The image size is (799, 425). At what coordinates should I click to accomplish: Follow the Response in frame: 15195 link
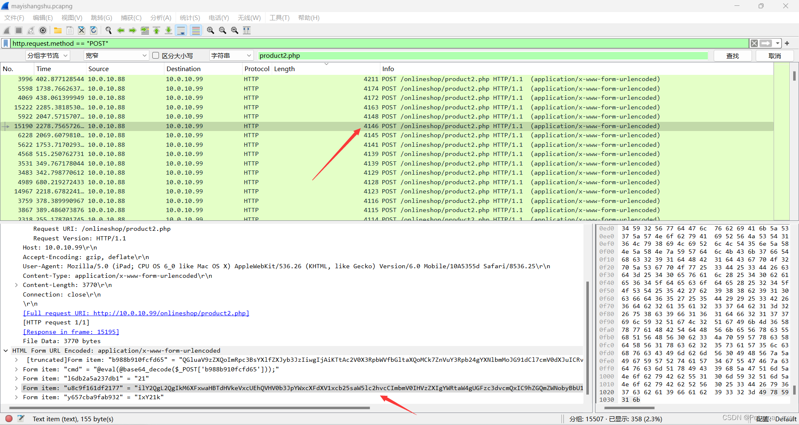click(x=71, y=332)
